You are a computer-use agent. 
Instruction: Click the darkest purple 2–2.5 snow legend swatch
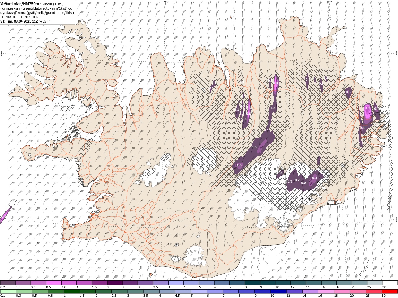click(114, 283)
